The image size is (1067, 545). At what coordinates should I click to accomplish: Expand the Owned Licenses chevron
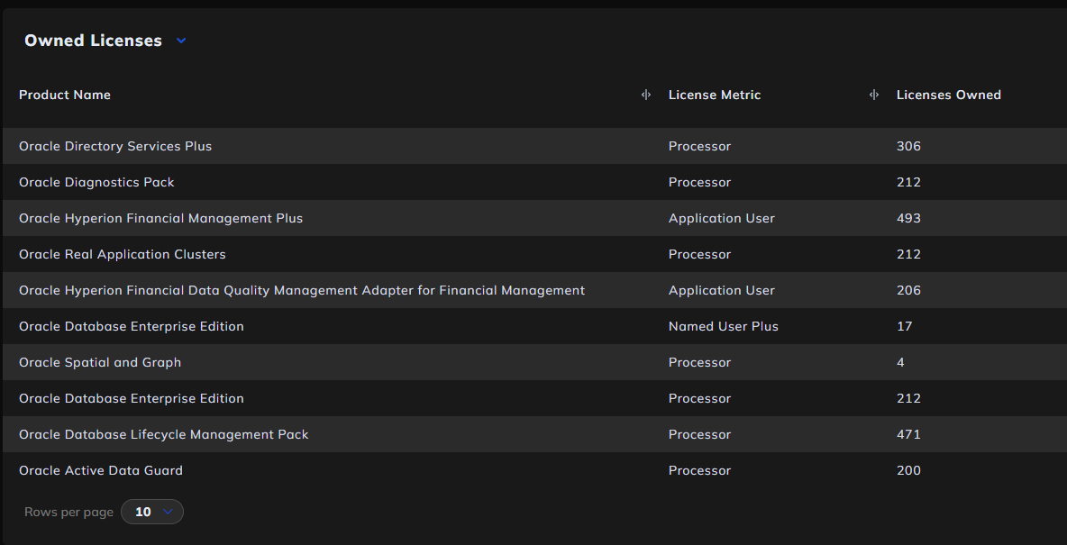point(181,41)
